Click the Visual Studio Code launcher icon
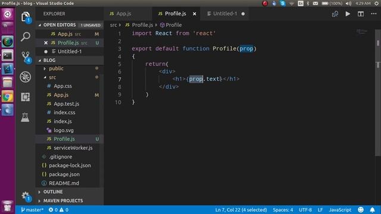The image size is (381, 214). tap(8, 69)
